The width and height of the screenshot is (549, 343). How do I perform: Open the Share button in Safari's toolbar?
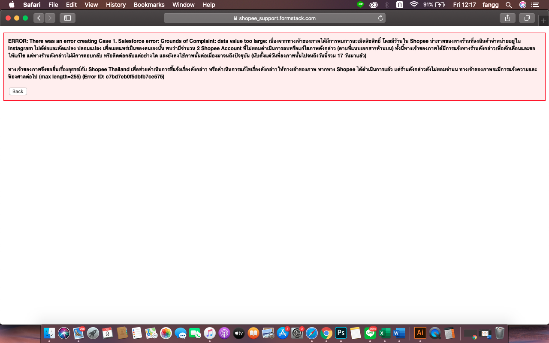[x=508, y=18]
